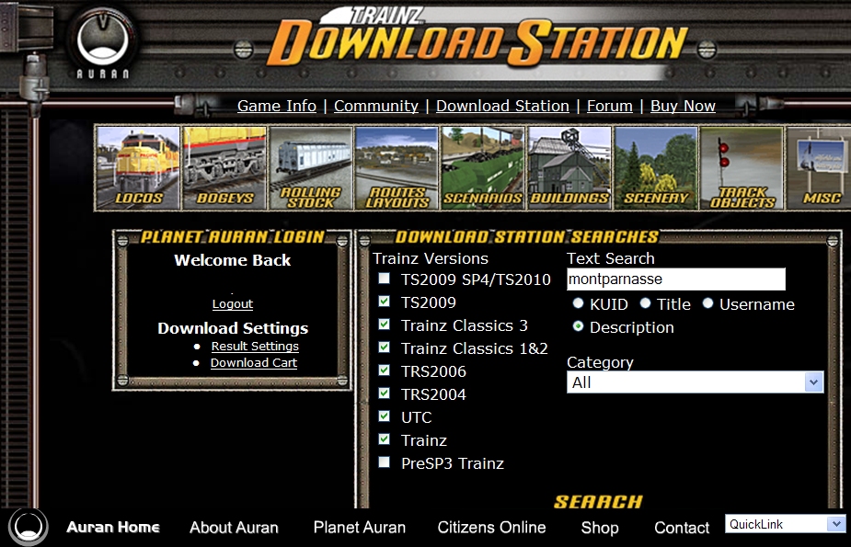Open the Scenery category thumbnail
Viewport: 851px width, 547px height.
[x=656, y=168]
